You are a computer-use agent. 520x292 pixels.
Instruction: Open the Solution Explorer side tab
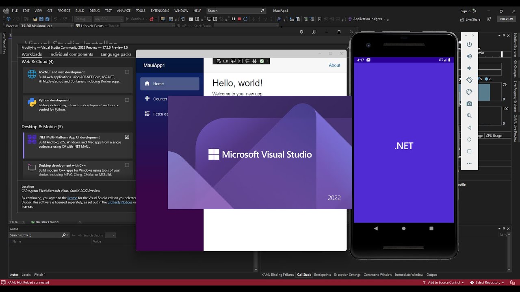coord(515,45)
